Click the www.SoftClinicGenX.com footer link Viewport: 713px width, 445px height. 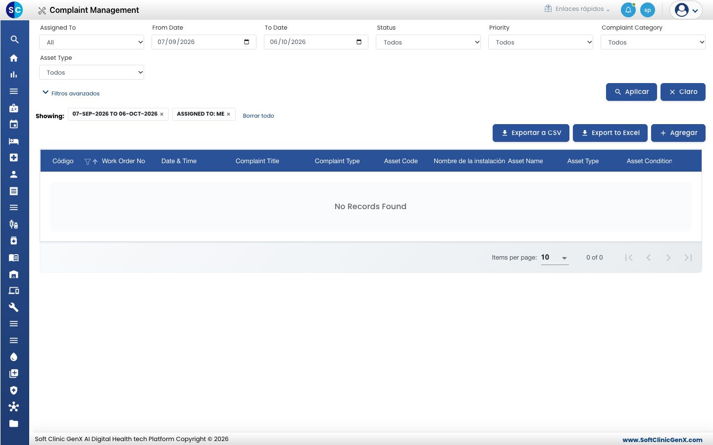[662, 440]
